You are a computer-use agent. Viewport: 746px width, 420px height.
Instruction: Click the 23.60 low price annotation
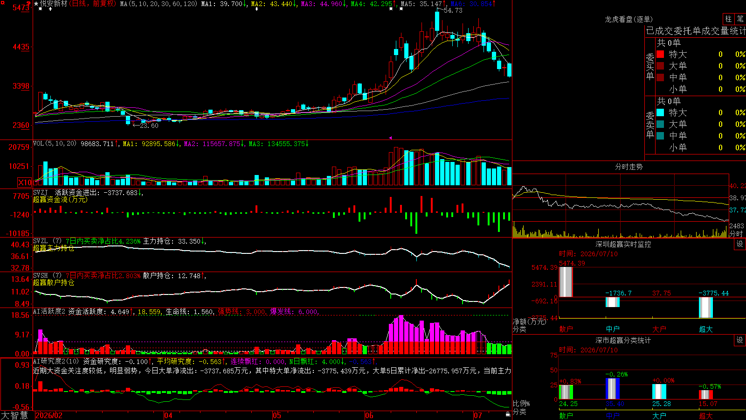click(x=149, y=126)
